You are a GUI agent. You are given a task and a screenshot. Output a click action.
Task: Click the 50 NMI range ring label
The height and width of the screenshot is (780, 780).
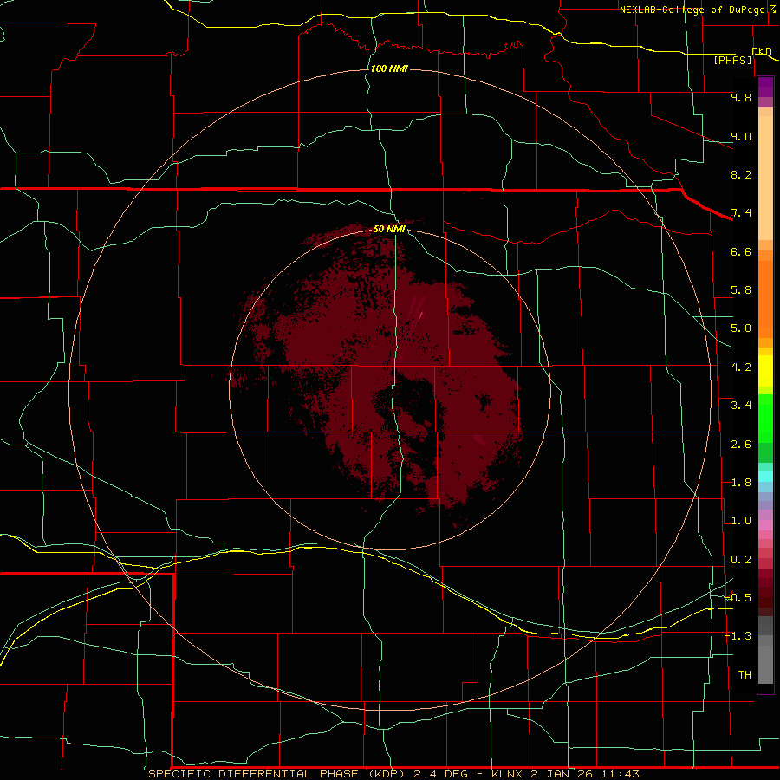[x=389, y=229]
